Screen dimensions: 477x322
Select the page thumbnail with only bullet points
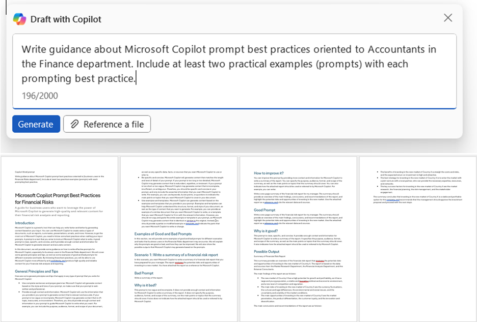tap(418, 239)
